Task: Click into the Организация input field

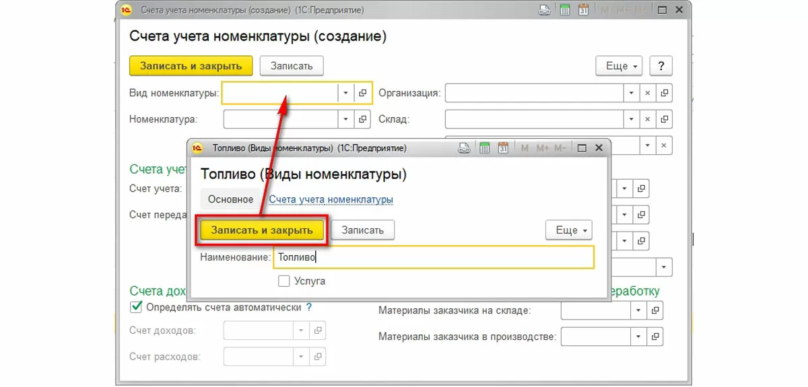Action: [534, 93]
